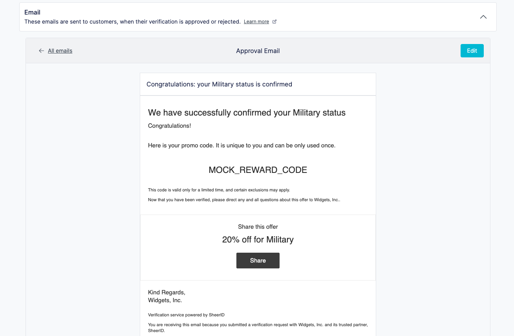Click the 'Share this offer' label

tap(258, 227)
